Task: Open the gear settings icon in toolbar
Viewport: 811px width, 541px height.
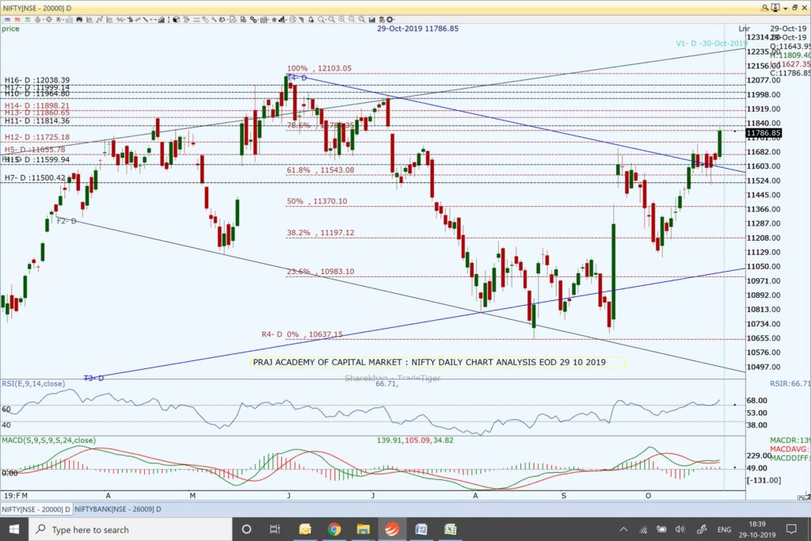Action: tap(390, 20)
